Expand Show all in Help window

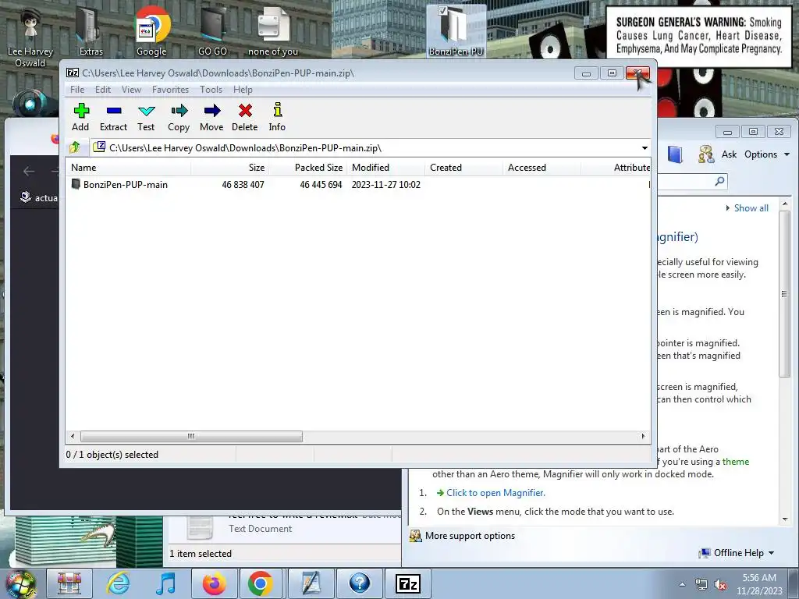tap(747, 207)
